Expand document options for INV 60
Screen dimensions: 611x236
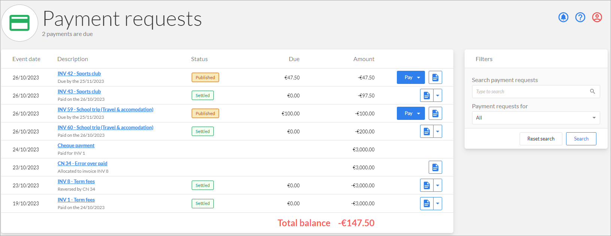[x=438, y=131]
